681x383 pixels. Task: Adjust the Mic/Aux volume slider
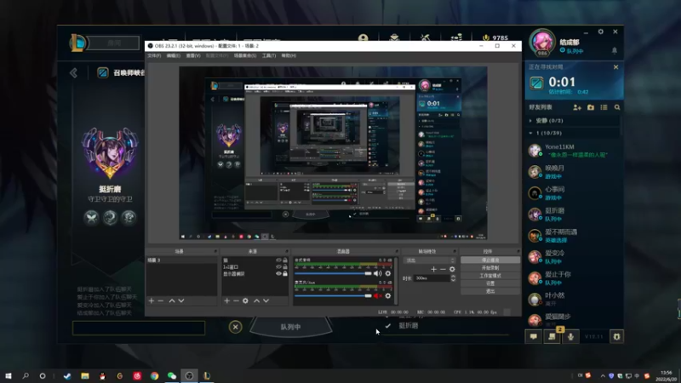pos(333,295)
